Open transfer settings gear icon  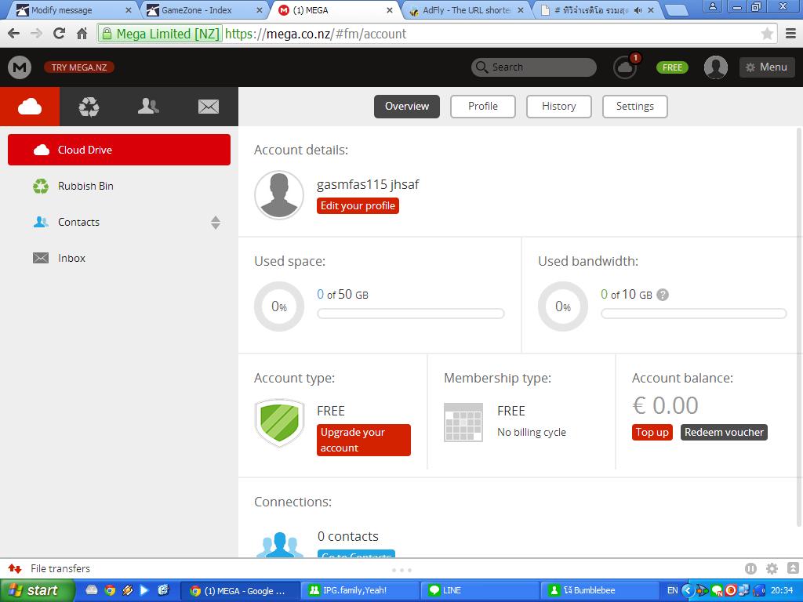(772, 568)
